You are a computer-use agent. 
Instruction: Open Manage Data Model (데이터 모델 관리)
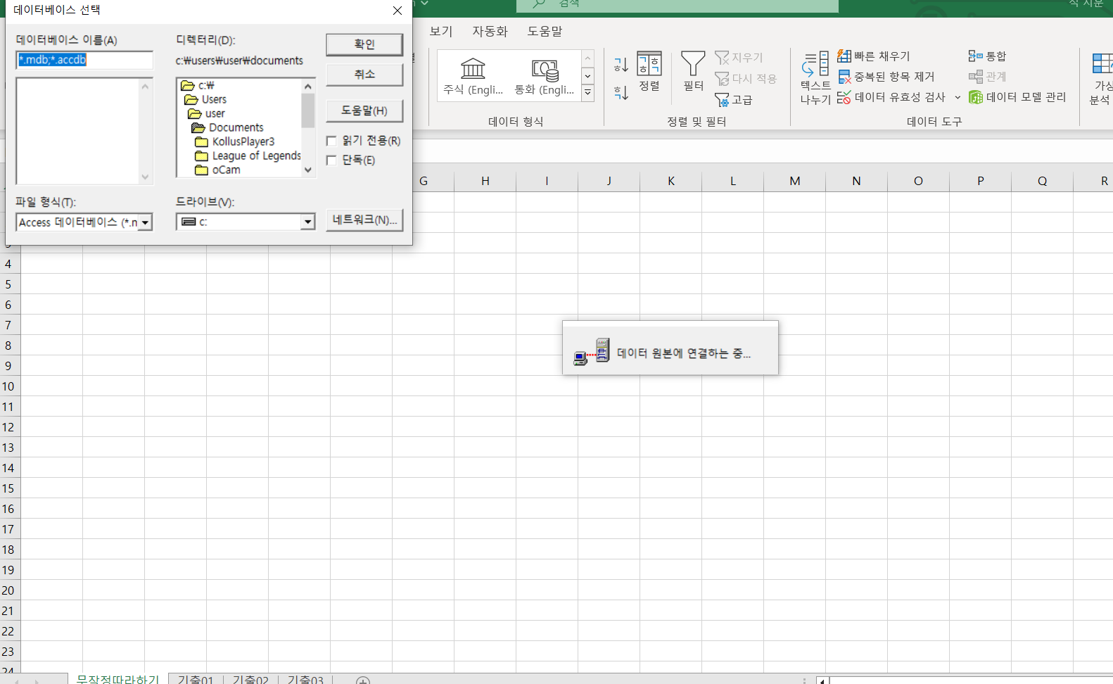[x=1017, y=97]
